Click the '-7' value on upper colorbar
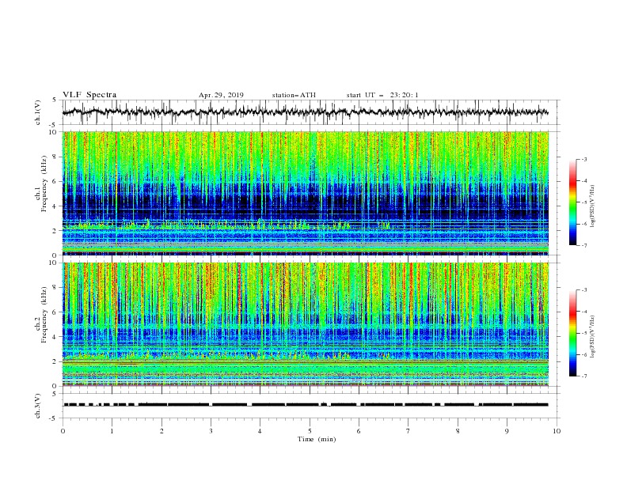The image size is (627, 484). click(584, 245)
